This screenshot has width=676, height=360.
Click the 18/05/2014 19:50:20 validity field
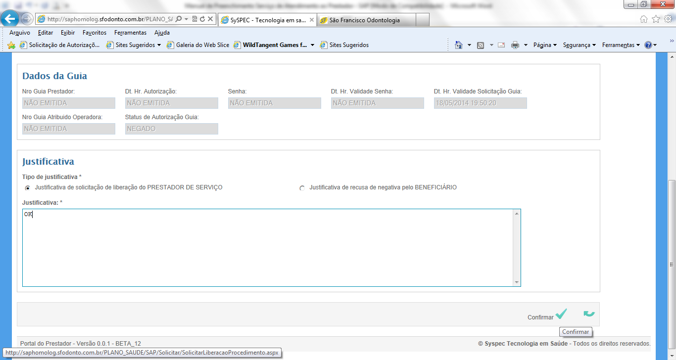point(481,103)
